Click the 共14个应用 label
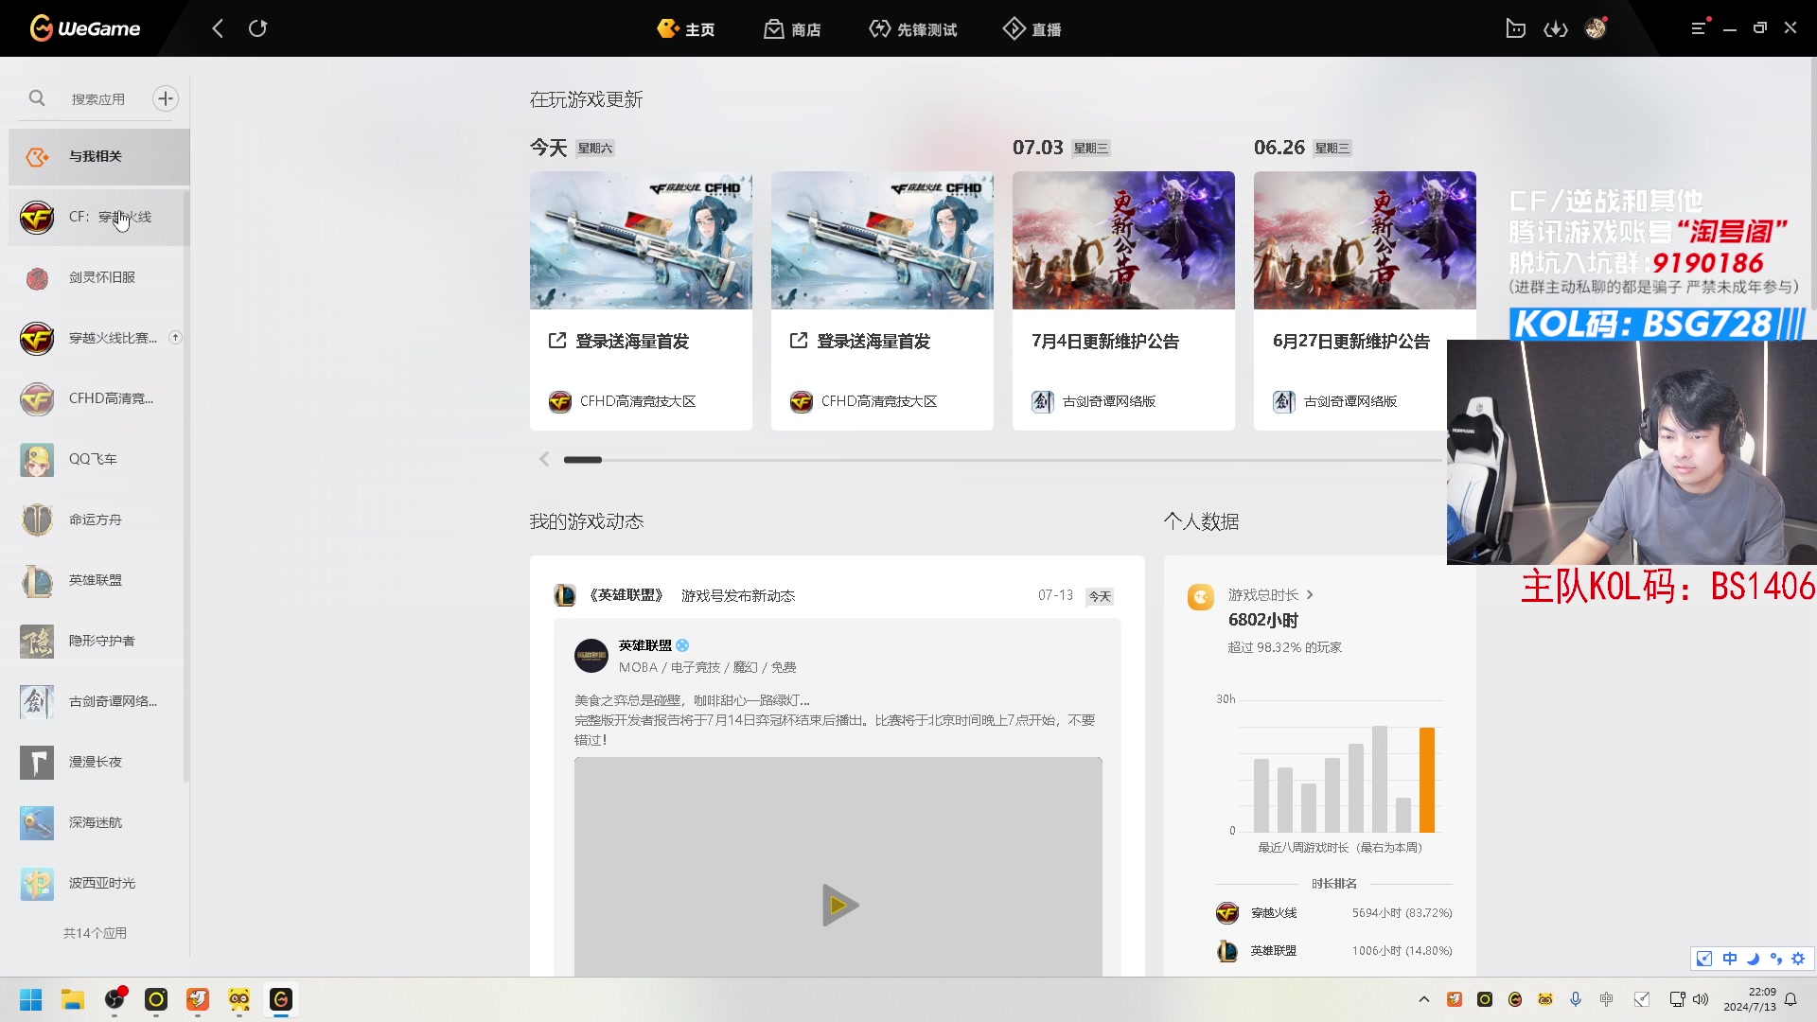This screenshot has width=1817, height=1022. click(x=95, y=933)
